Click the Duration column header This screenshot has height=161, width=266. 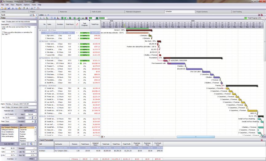click(x=60, y=24)
